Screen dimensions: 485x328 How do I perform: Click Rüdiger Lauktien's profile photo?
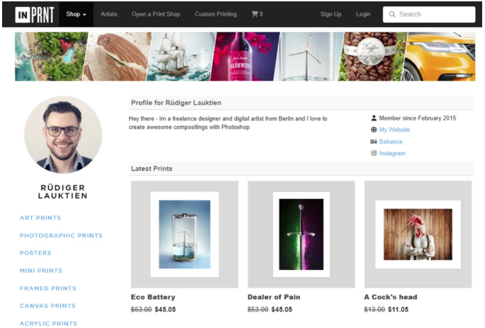(x=63, y=135)
